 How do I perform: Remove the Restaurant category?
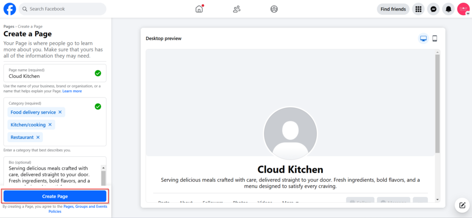(x=38, y=137)
